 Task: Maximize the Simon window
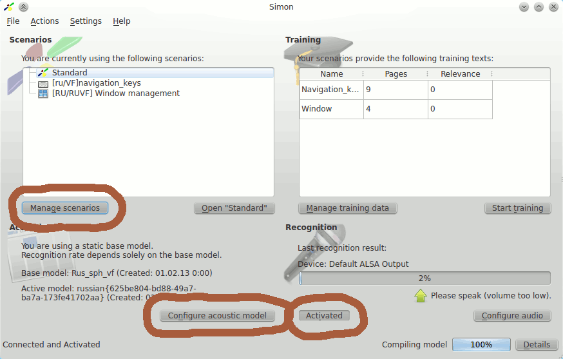coord(539,7)
